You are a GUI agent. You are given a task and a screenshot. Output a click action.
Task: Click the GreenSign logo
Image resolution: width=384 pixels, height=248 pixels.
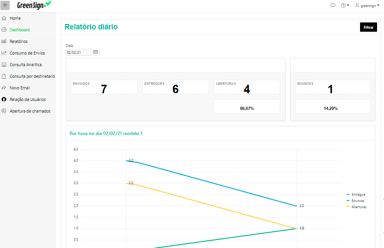click(x=34, y=5)
